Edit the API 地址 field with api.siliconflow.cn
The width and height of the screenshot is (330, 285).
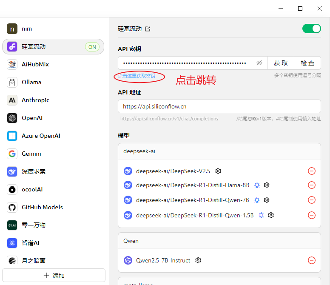219,106
